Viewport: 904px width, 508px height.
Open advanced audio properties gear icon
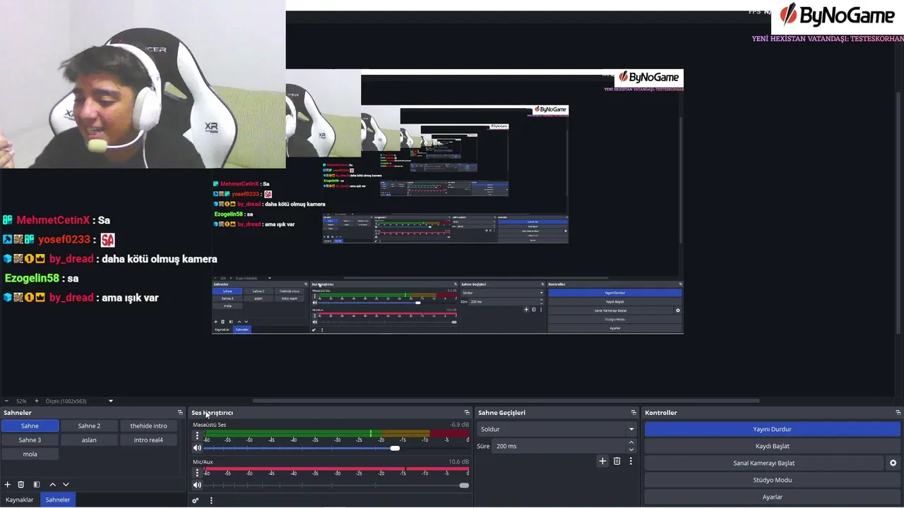click(196, 500)
